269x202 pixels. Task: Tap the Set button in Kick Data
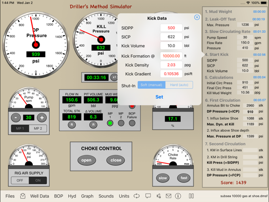(x=159, y=97)
